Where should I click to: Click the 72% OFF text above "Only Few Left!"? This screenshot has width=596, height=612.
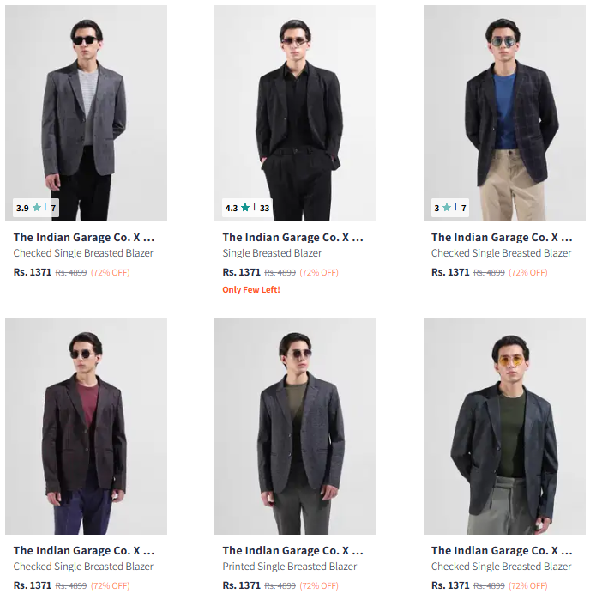coord(319,273)
